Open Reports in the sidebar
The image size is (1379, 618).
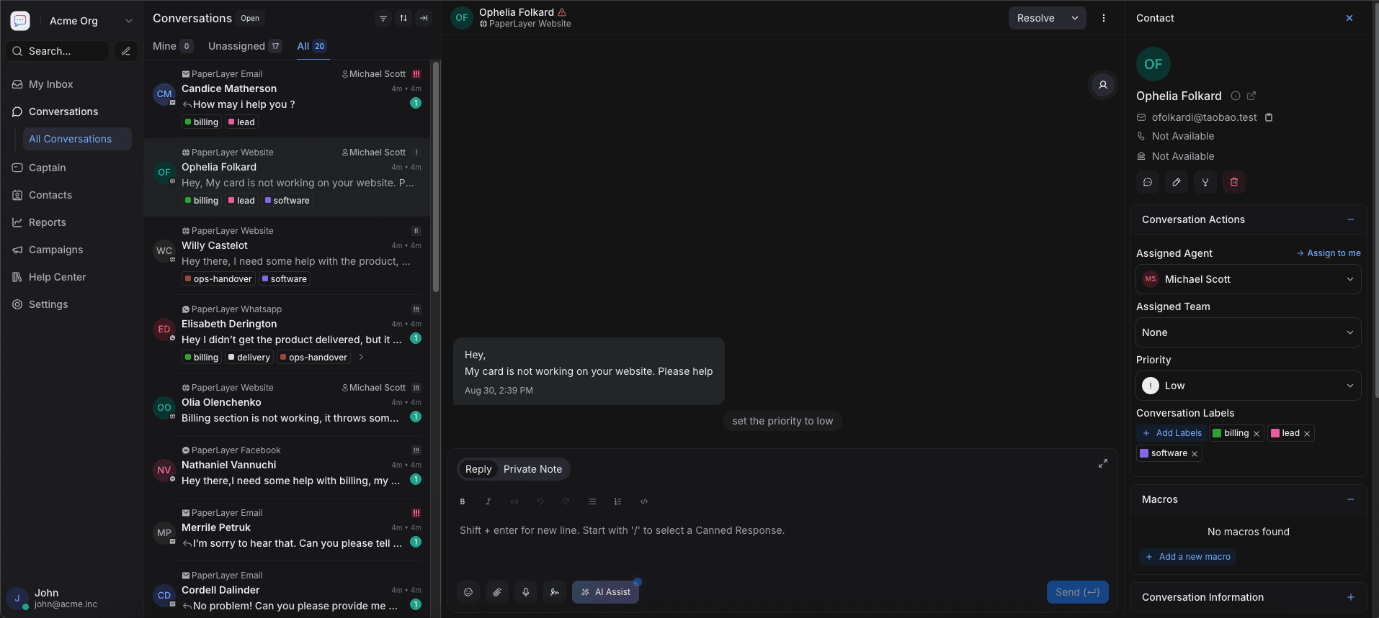click(72, 222)
